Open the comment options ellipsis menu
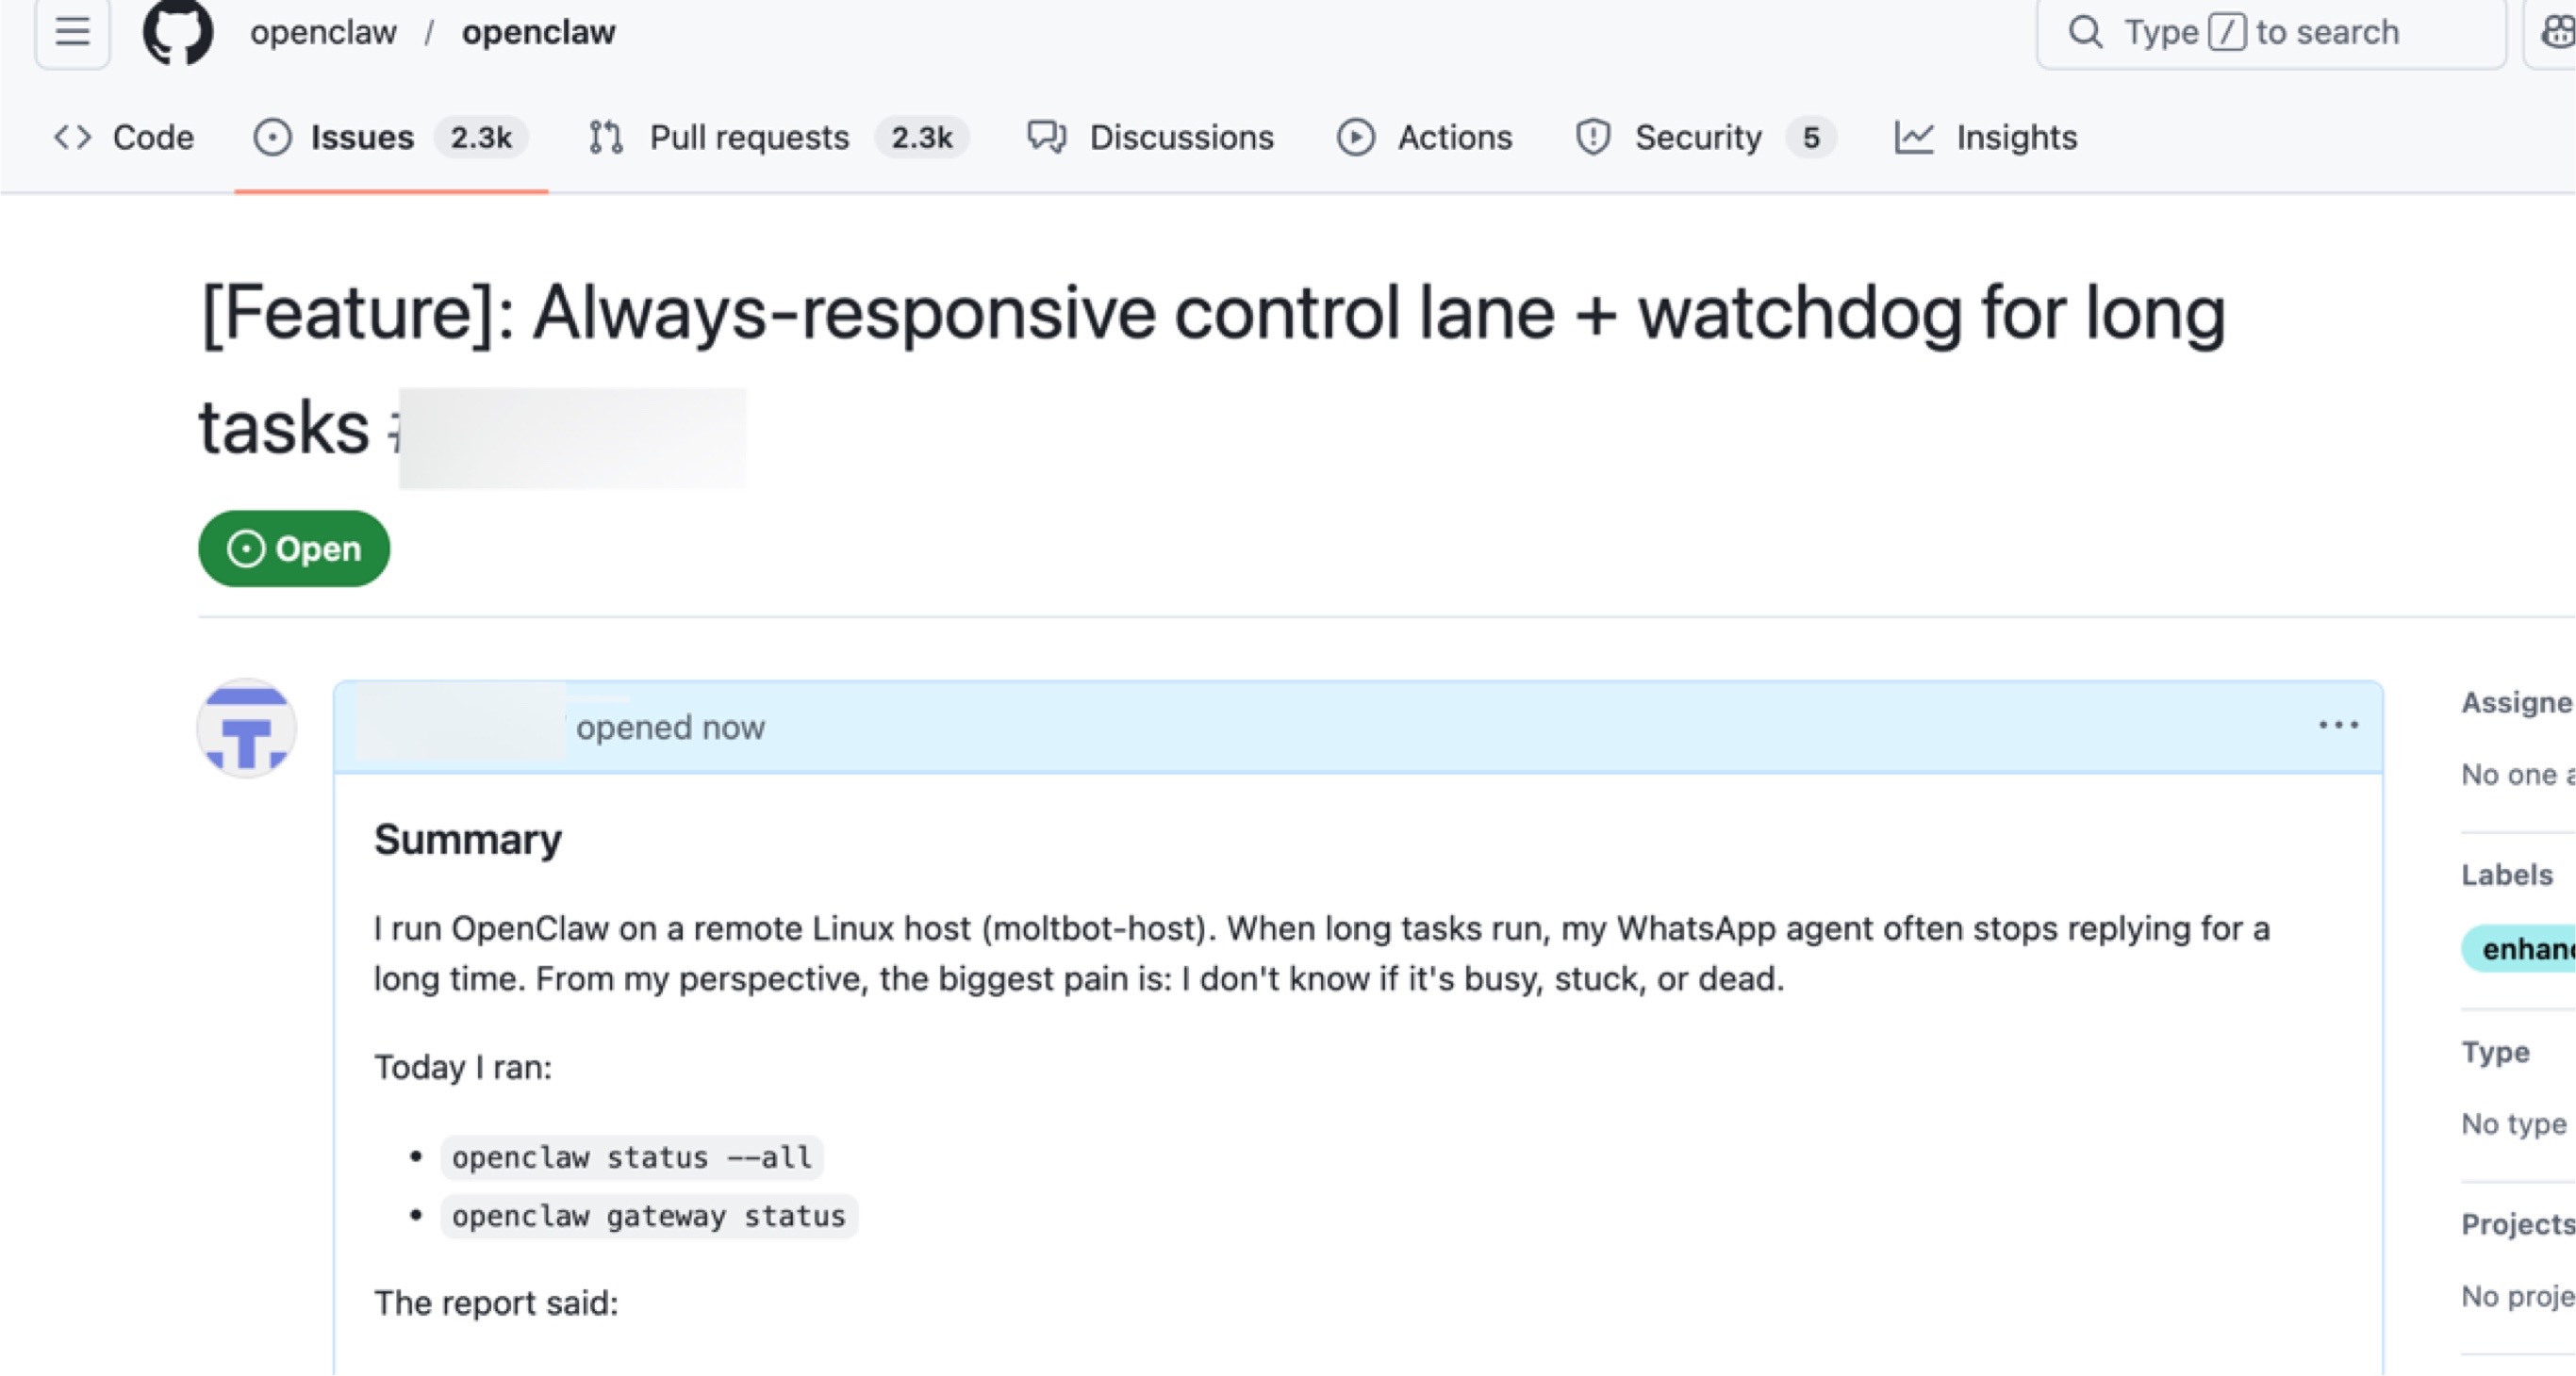 click(2338, 726)
